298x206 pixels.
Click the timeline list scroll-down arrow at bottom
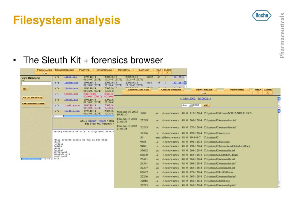(279, 187)
